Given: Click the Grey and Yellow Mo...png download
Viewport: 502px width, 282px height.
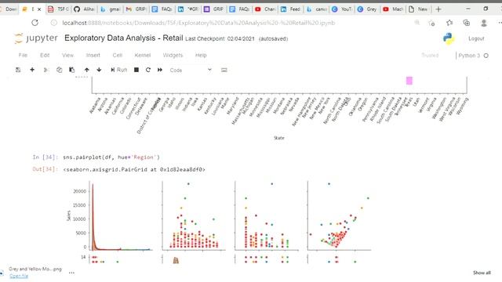Looking at the screenshot, I should (x=35, y=269).
